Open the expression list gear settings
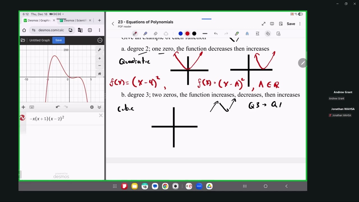Screen dimensions: 359x202 (x=92, y=107)
